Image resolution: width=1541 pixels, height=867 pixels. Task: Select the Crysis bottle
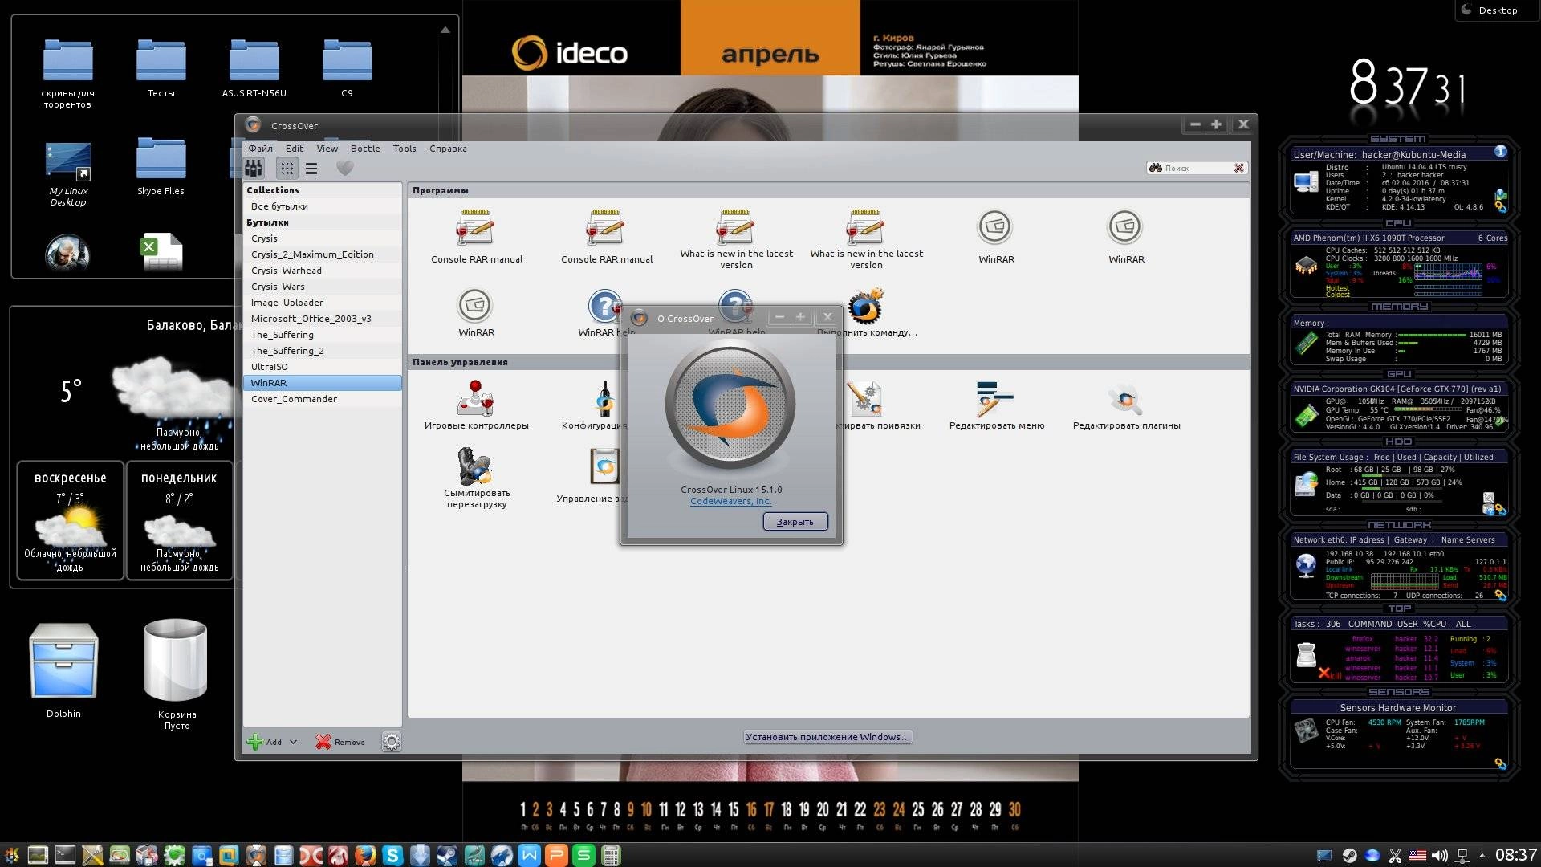pyautogui.click(x=322, y=238)
